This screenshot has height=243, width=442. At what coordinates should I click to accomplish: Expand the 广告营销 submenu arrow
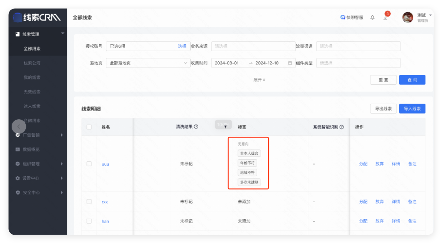click(62, 135)
